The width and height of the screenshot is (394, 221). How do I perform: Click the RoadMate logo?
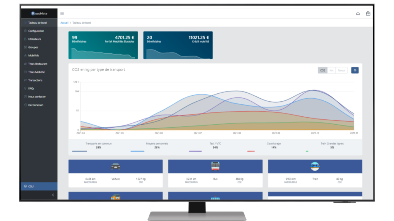pyautogui.click(x=39, y=14)
